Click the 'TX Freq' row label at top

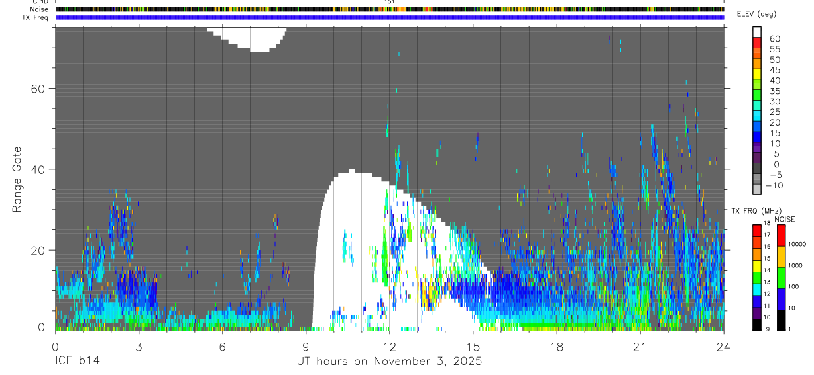(x=35, y=17)
